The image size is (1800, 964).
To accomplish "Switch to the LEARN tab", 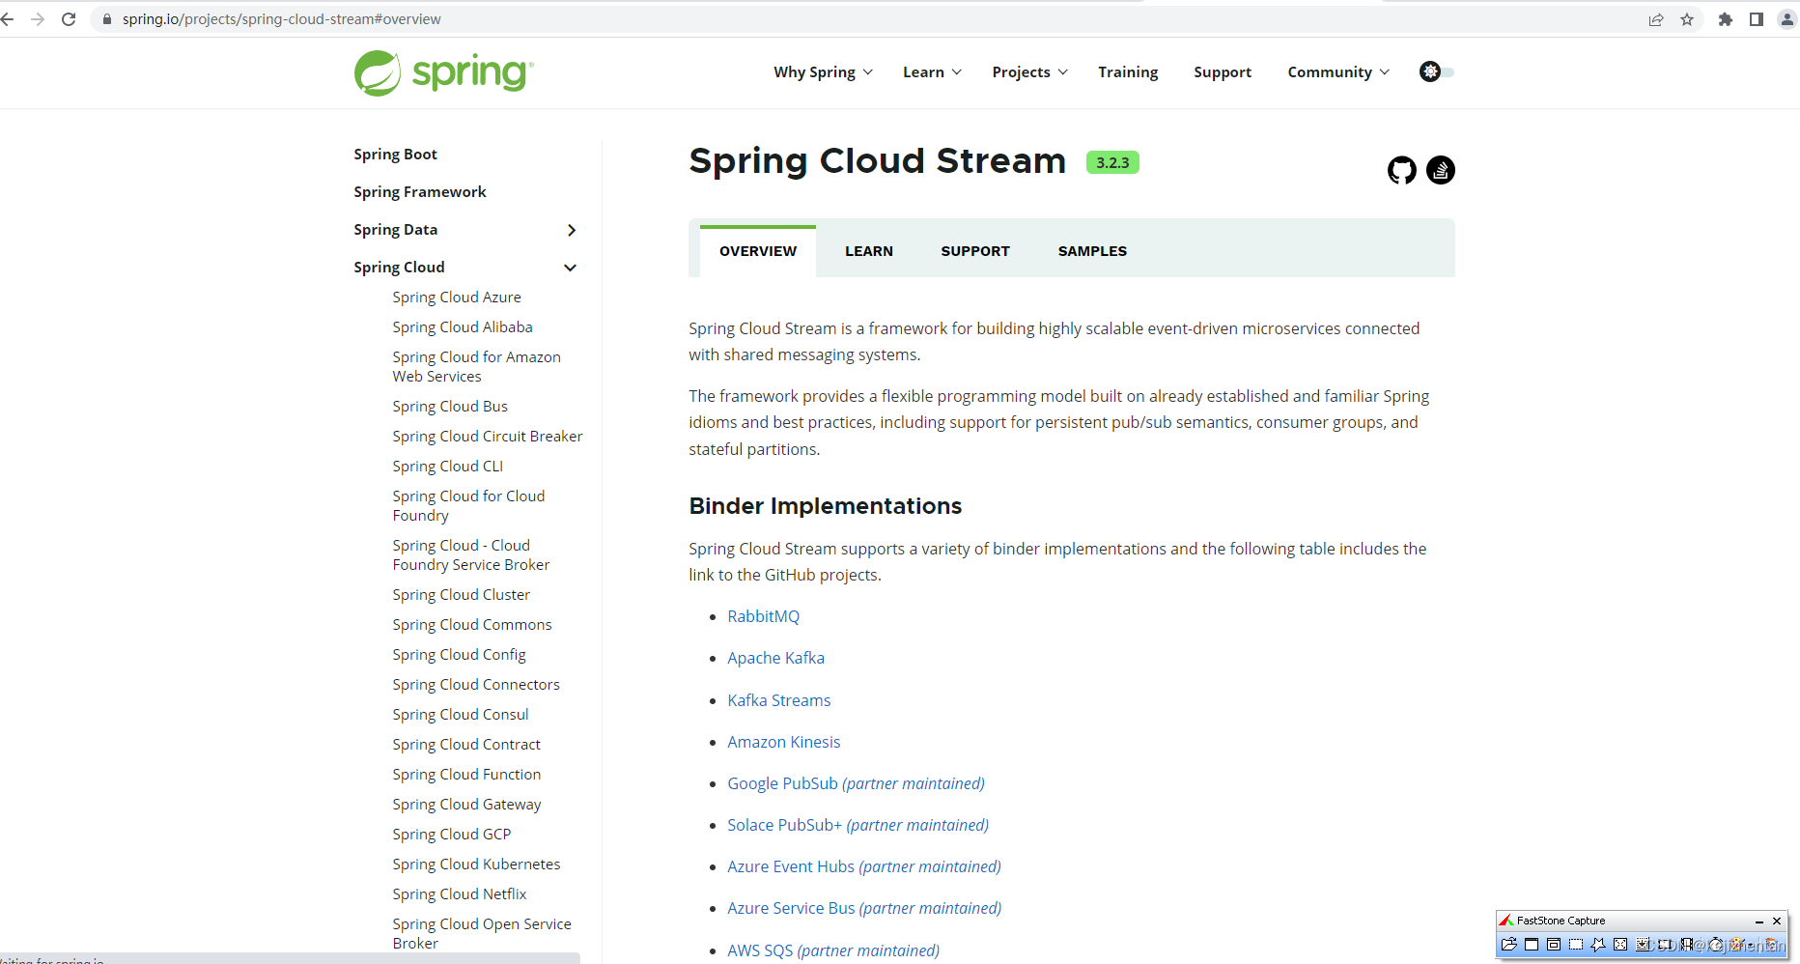I will click(869, 251).
